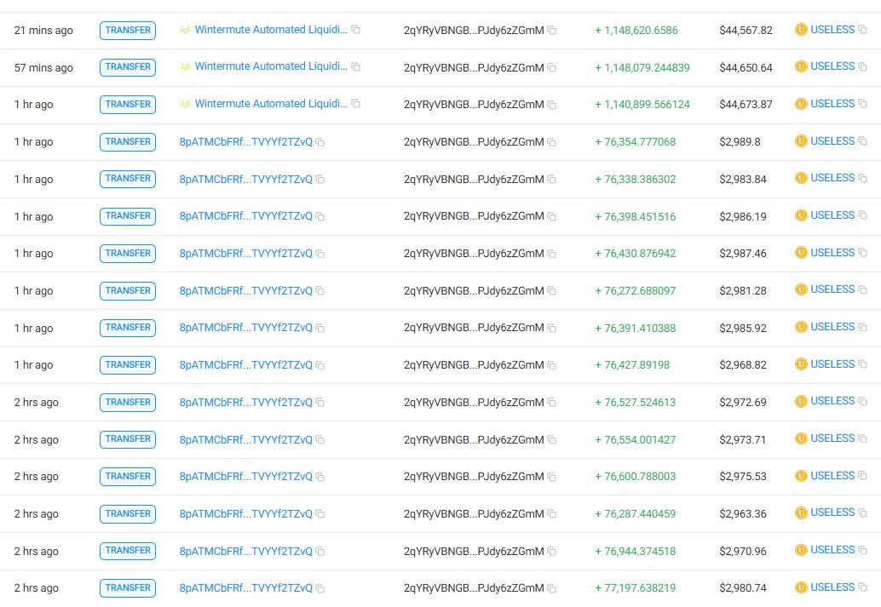Open the USELESS token link in the third row
This screenshot has width=881, height=607.
tap(834, 103)
